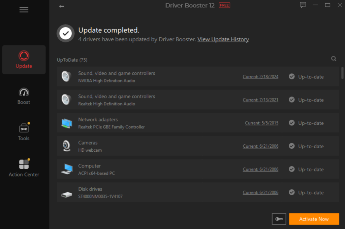The height and width of the screenshot is (229, 345).
Task: Open View Update History
Action: 223,39
